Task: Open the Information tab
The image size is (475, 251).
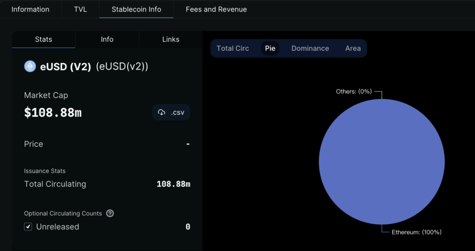Action: [31, 9]
